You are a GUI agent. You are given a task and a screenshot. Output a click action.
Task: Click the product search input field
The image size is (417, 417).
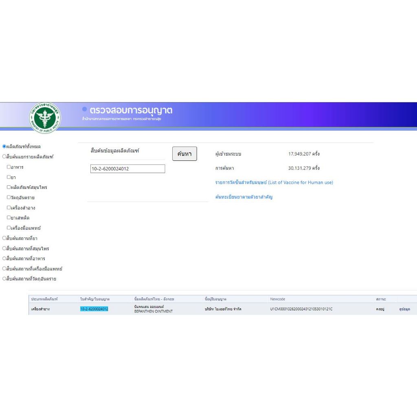(x=127, y=169)
